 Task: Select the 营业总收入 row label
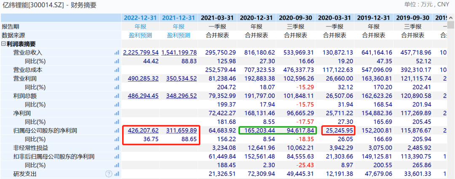27,53
